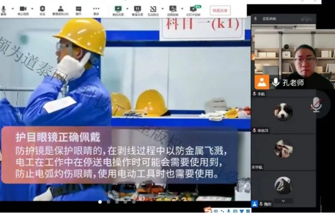The width and height of the screenshot is (335, 213).
Task: Open the Manage Members panel
Action: click(x=60, y=9)
